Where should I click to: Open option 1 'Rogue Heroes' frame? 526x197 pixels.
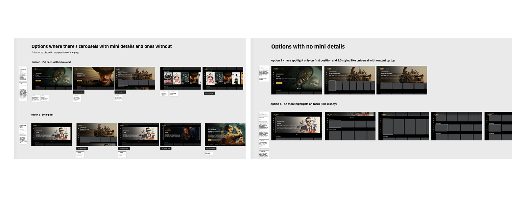[135, 78]
